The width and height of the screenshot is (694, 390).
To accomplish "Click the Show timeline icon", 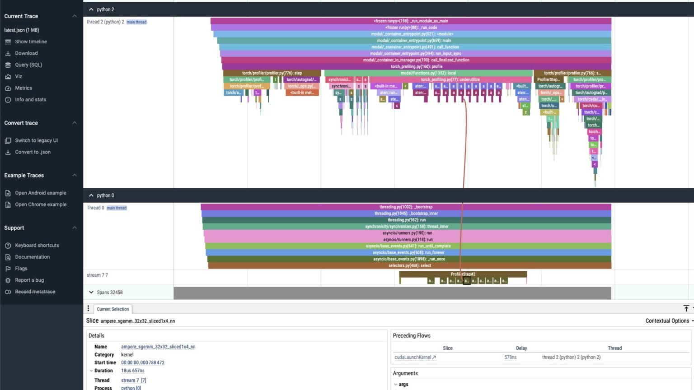I will 8,42.
